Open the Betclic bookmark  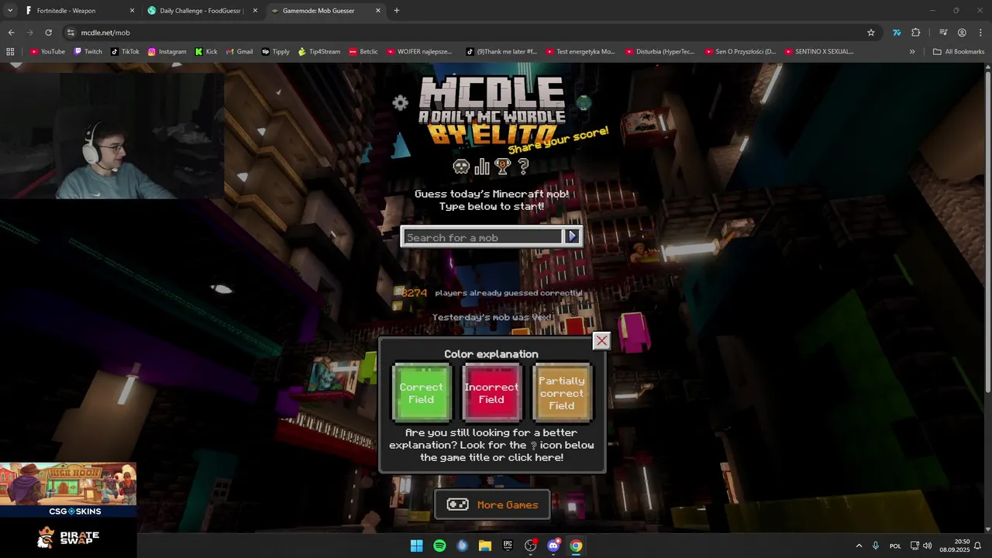[x=363, y=52]
